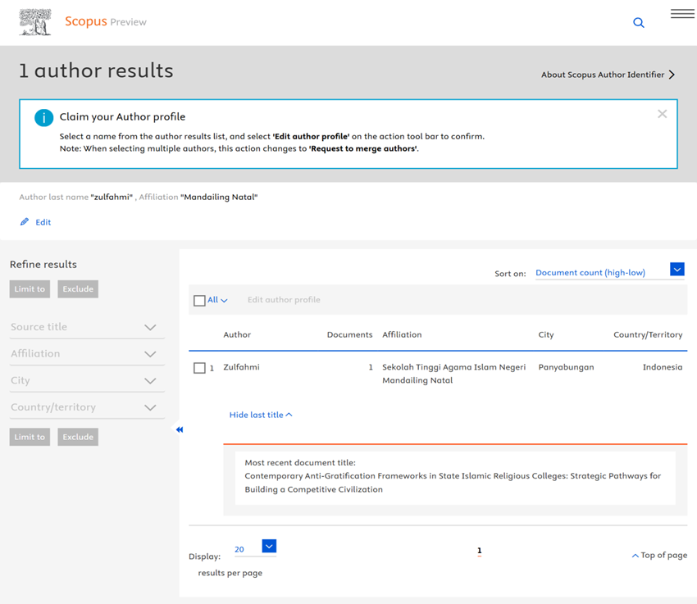Expand the Country/territory filter
Viewport: 697px width, 604px height.
click(x=150, y=407)
